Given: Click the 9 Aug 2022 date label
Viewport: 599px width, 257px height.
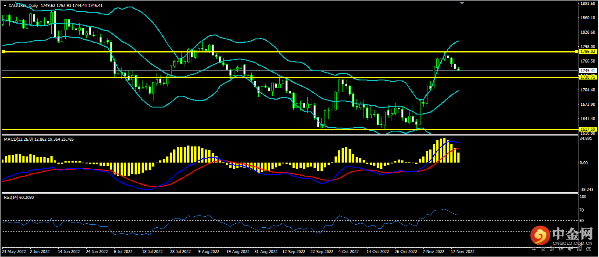Looking at the screenshot, I should tap(209, 252).
